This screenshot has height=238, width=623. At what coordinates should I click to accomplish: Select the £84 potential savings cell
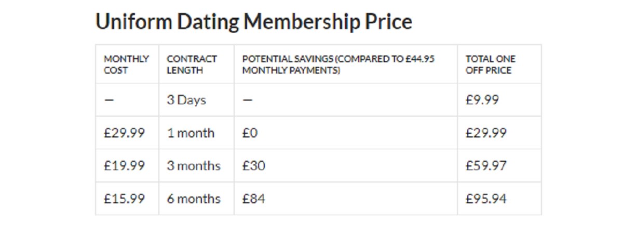coord(253,199)
